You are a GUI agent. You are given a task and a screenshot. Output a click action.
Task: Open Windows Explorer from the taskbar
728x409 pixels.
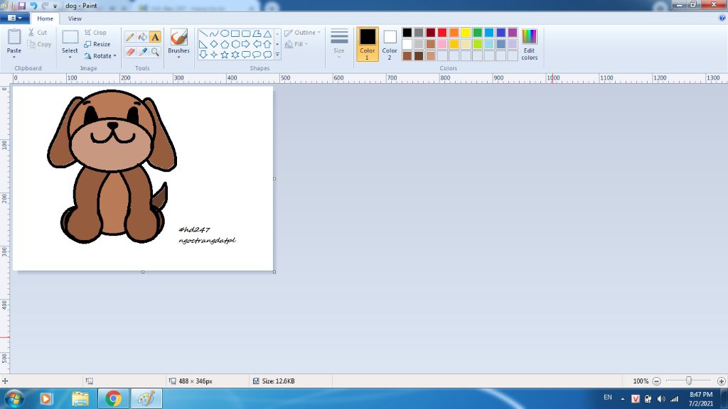pos(80,398)
